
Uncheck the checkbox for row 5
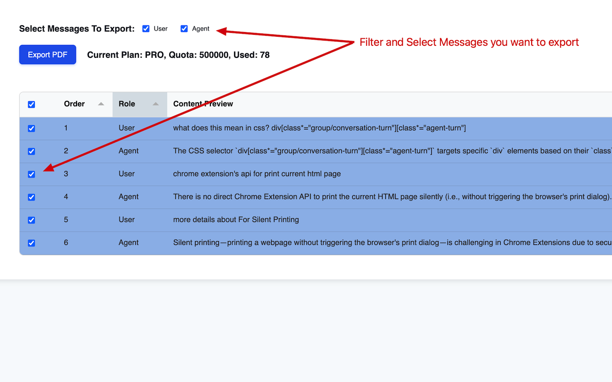[32, 220]
